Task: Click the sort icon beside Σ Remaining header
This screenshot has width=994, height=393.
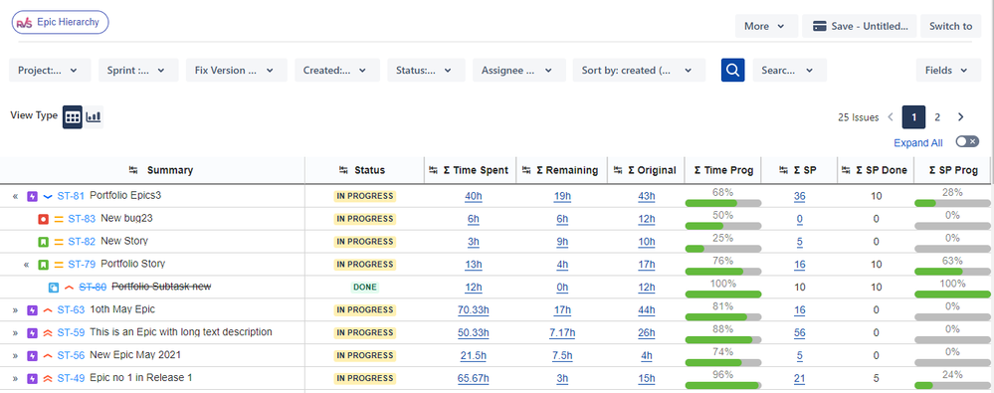Action: pyautogui.click(x=526, y=170)
